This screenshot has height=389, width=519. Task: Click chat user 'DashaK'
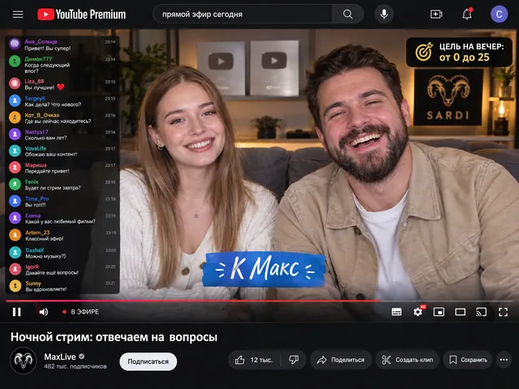click(x=35, y=250)
